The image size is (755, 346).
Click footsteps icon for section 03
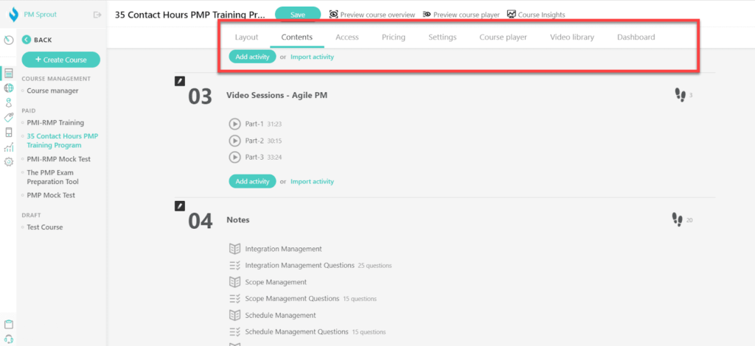[680, 95]
